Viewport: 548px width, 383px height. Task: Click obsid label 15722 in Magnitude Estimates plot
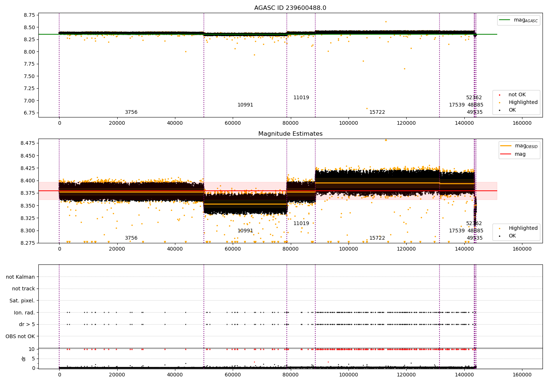click(x=377, y=238)
